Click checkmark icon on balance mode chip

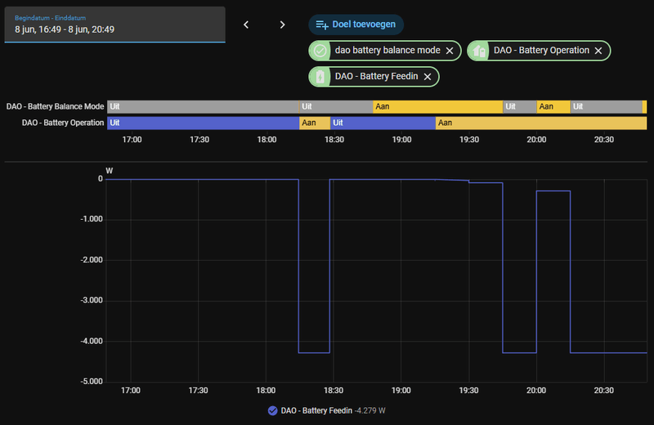(x=320, y=51)
